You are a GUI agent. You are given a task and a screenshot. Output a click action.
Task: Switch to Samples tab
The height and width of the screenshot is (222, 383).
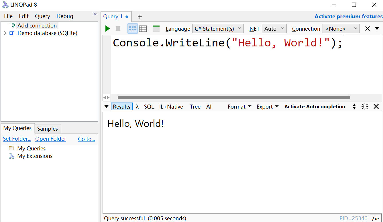pyautogui.click(x=48, y=129)
